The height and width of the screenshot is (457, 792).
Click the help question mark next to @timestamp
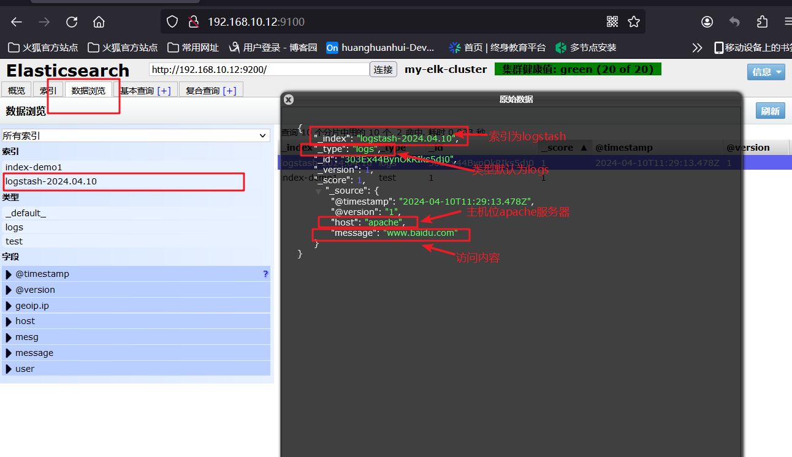click(265, 274)
